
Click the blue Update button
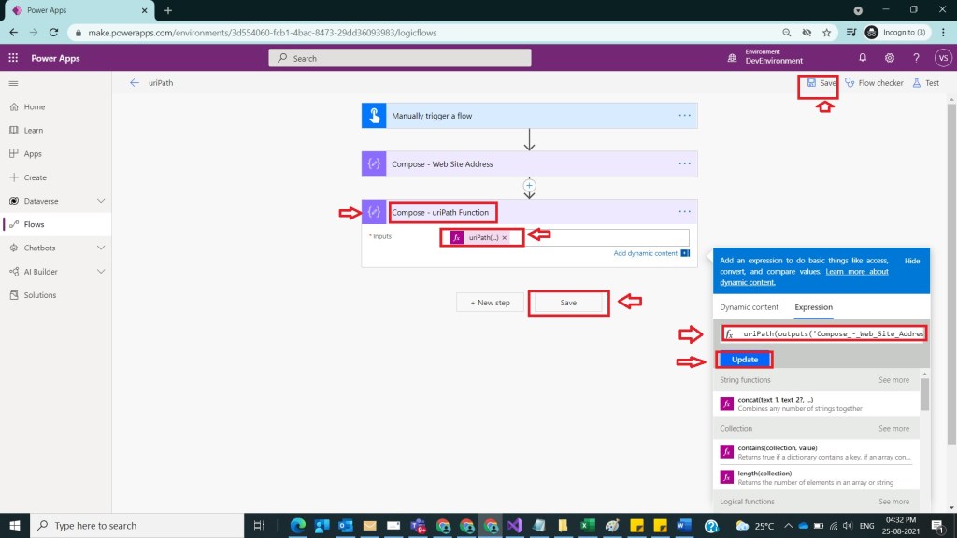[745, 360]
